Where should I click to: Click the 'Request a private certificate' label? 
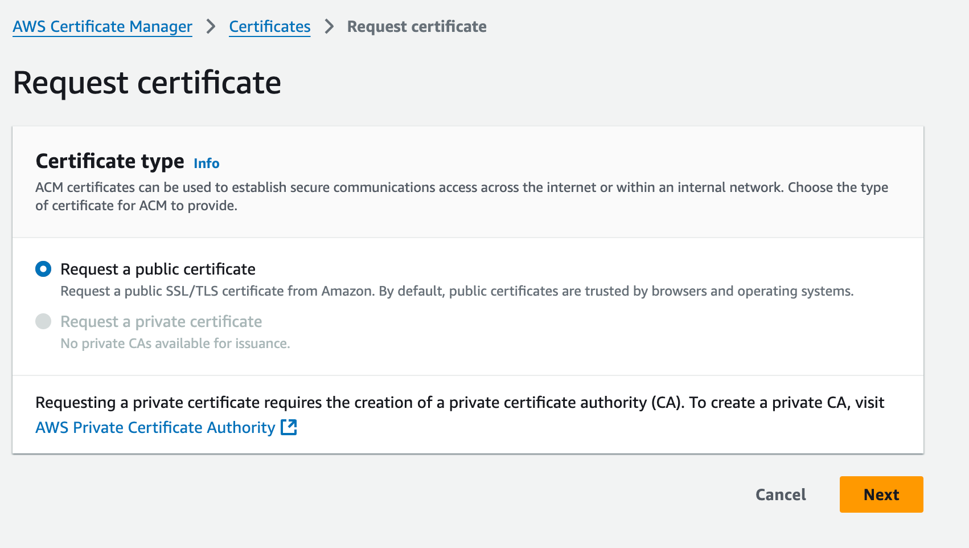tap(161, 322)
